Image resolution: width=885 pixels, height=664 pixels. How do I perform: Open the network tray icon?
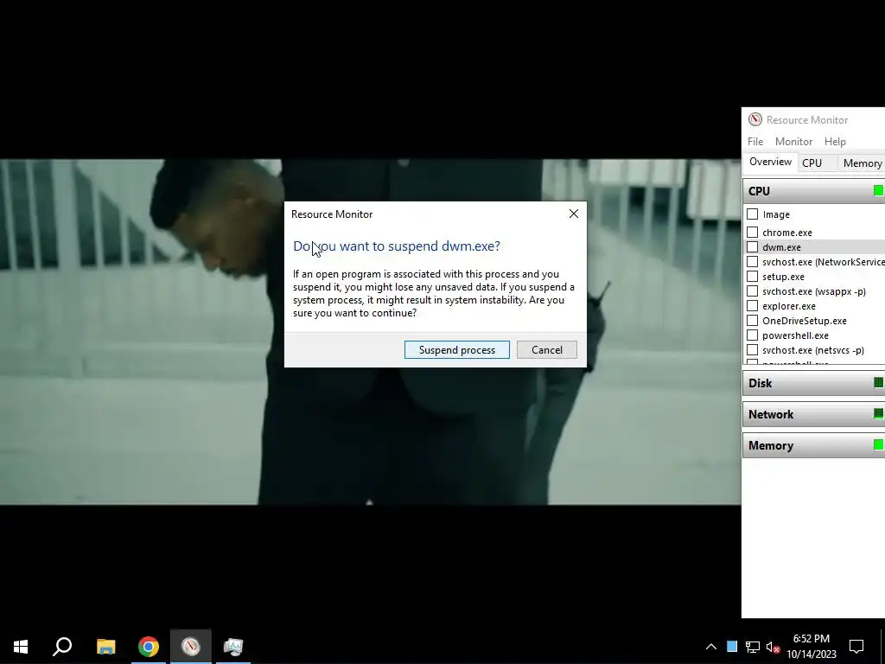pos(753,647)
